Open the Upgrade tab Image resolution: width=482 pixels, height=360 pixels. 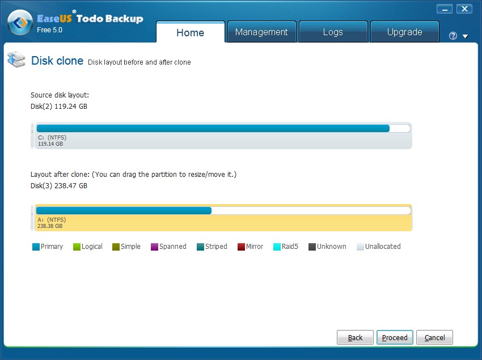pos(404,32)
